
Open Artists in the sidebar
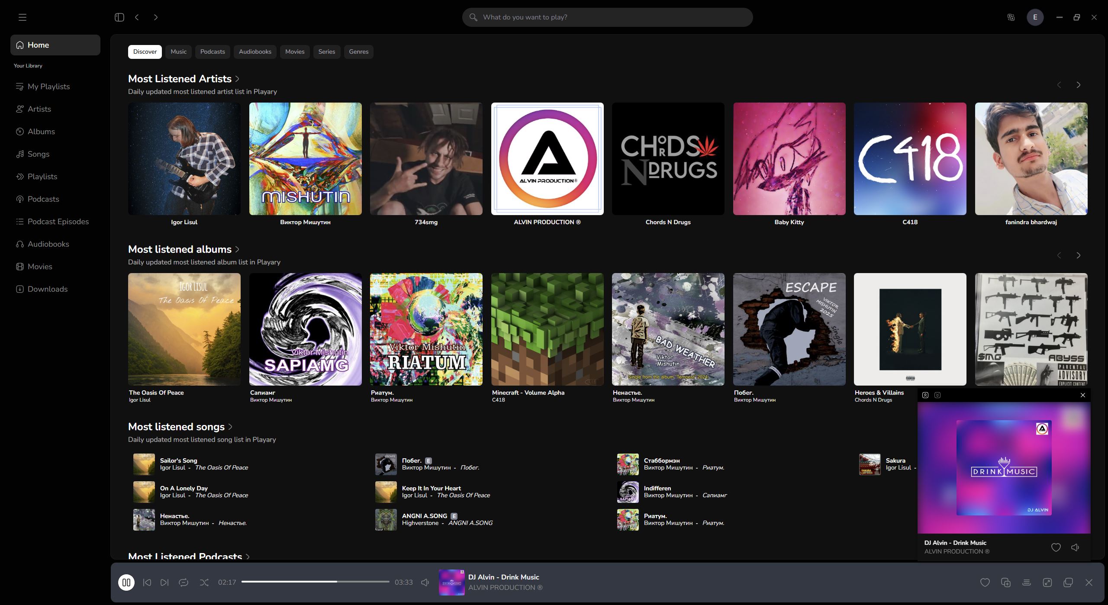point(55,109)
